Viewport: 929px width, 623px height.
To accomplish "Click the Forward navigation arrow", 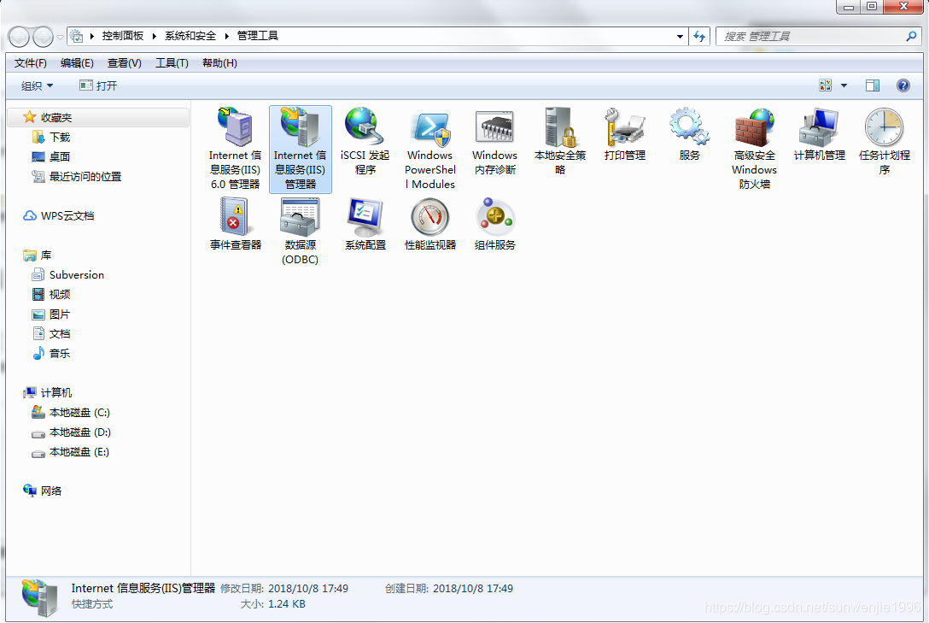I will [x=43, y=37].
